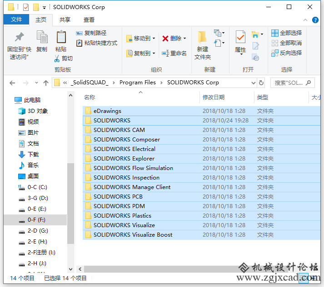This screenshot has width=324, height=287.
Task: Switch to the Share (共享) tab
Action: click(x=65, y=20)
